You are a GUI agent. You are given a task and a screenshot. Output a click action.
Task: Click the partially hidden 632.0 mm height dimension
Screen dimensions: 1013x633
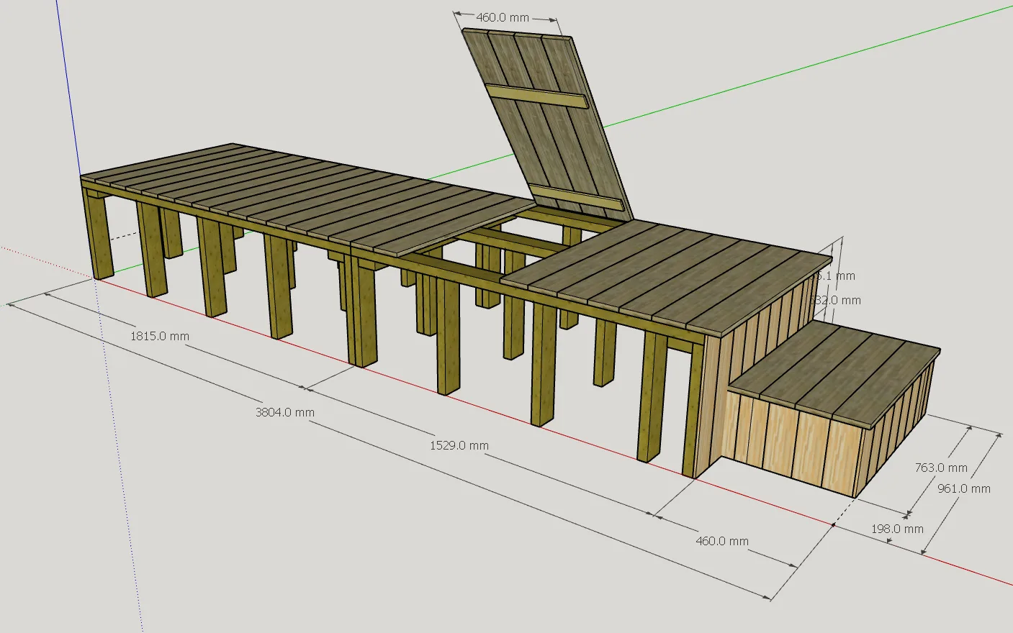click(x=837, y=300)
